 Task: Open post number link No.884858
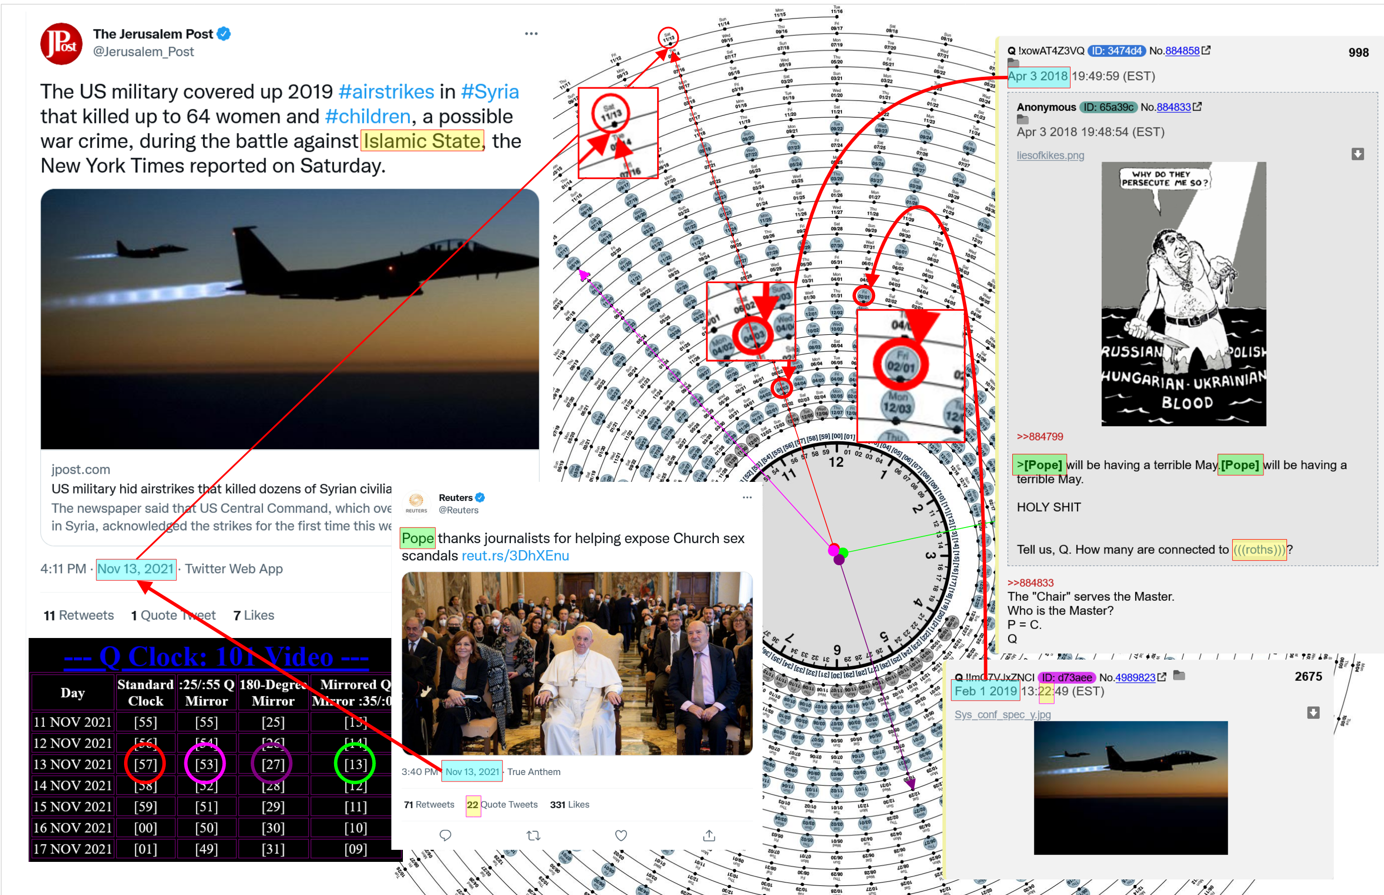(1182, 51)
